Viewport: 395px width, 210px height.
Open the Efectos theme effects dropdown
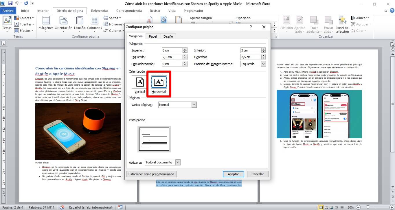click(x=24, y=31)
